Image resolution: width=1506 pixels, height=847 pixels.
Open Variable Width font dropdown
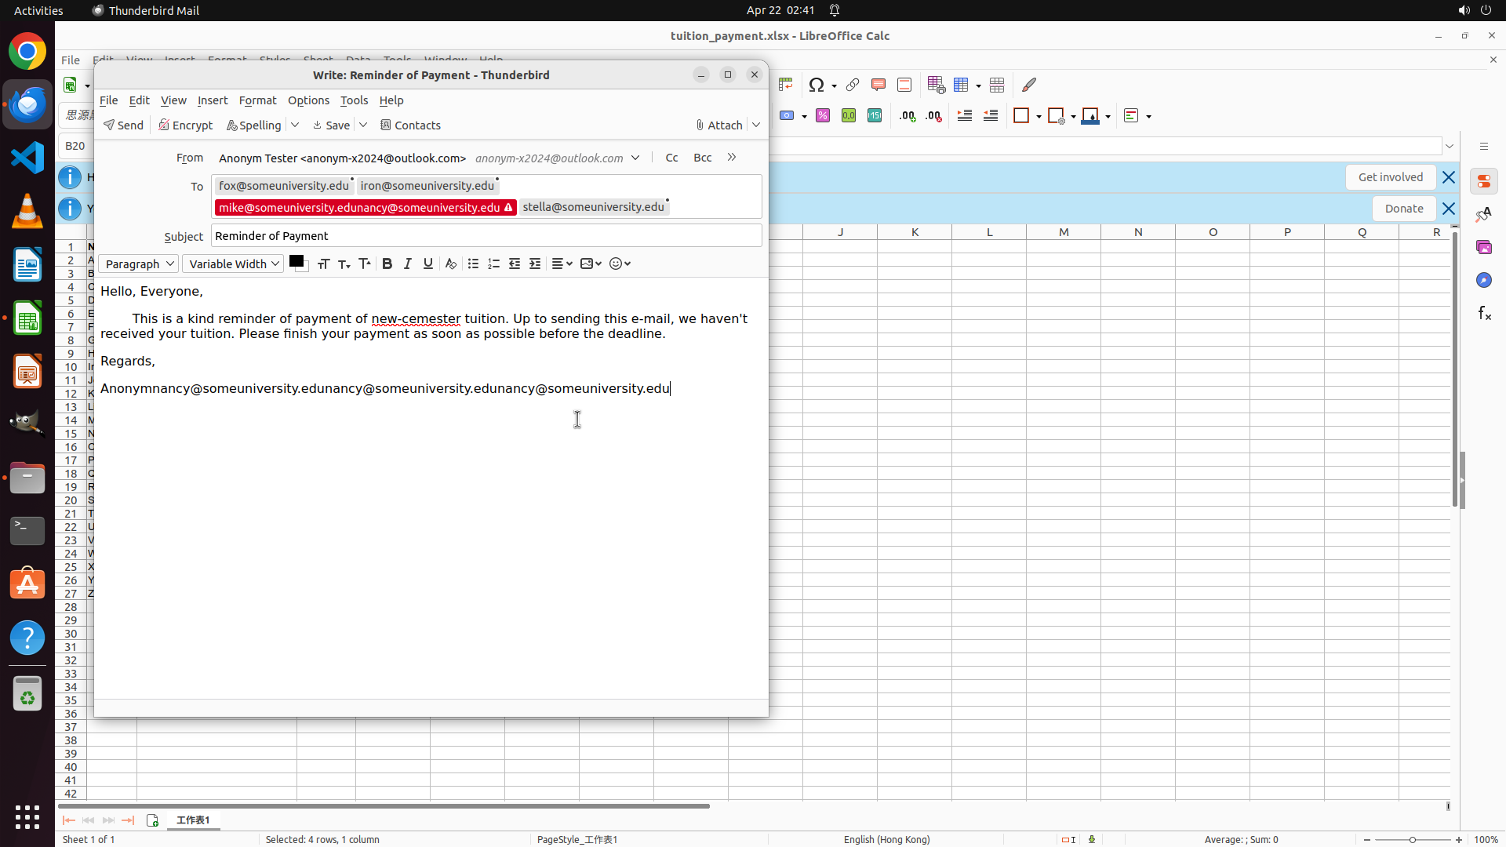233,264
